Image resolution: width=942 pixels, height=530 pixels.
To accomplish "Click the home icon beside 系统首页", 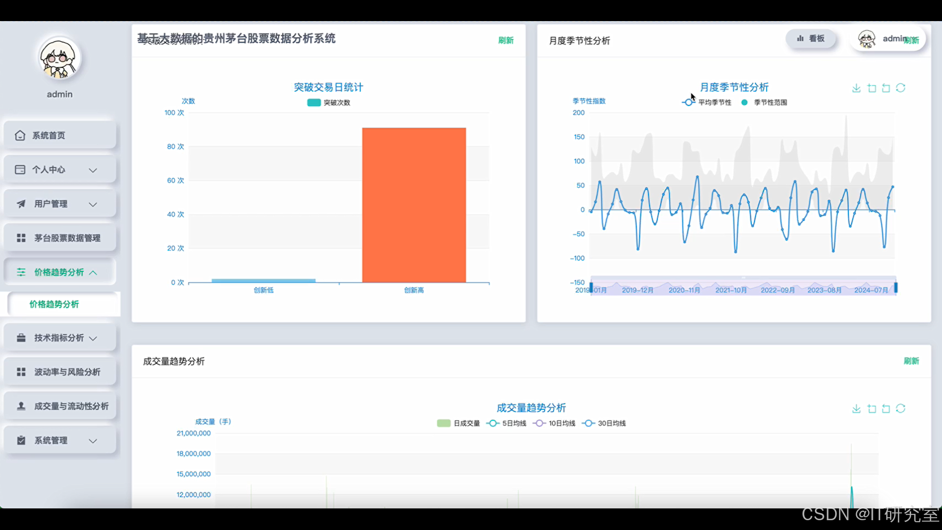I will pos(20,135).
